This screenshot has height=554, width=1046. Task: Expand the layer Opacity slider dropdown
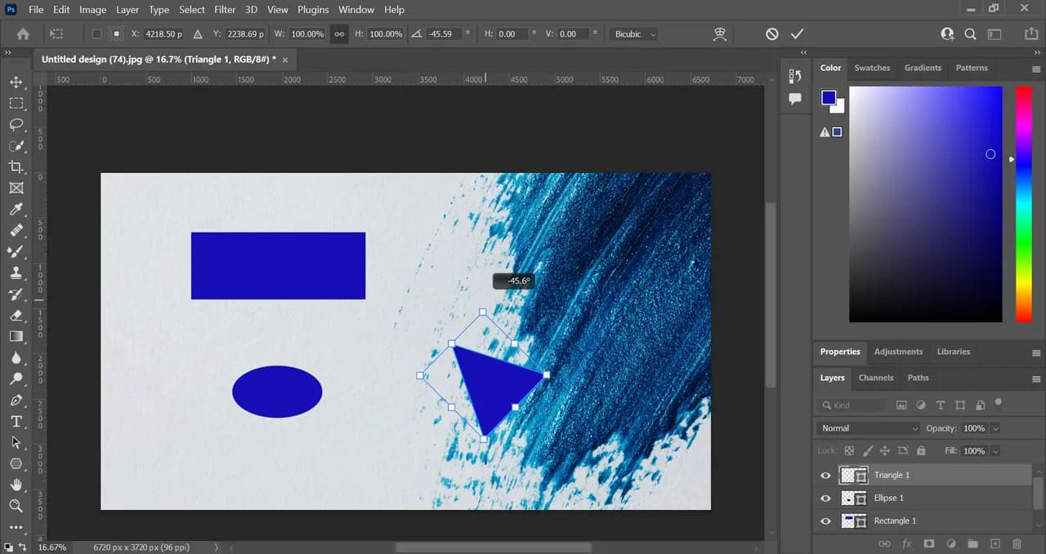coord(995,428)
